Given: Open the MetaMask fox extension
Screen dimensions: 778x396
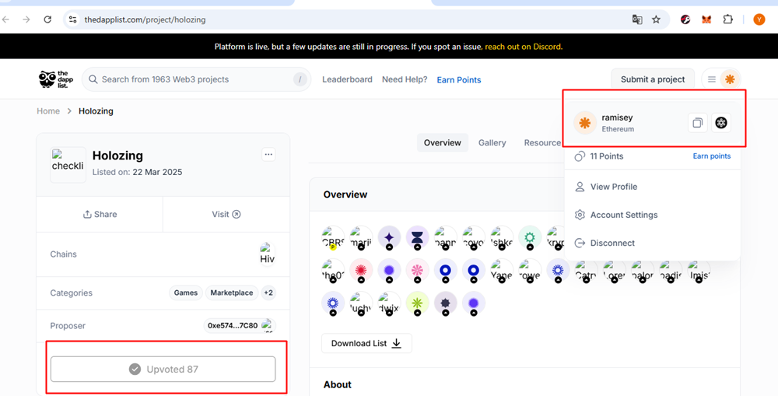Looking at the screenshot, I should click(706, 19).
